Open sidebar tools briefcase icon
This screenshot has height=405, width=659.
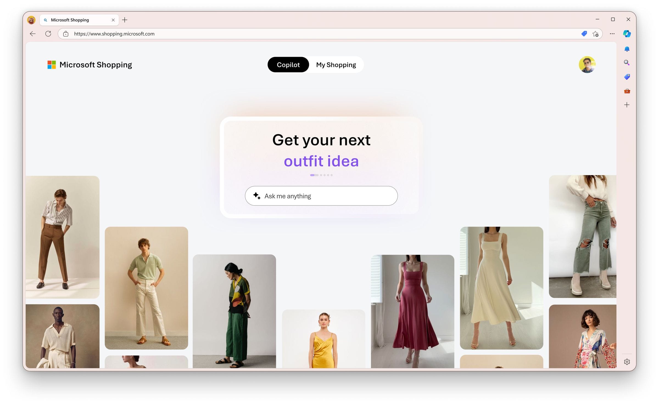627,91
